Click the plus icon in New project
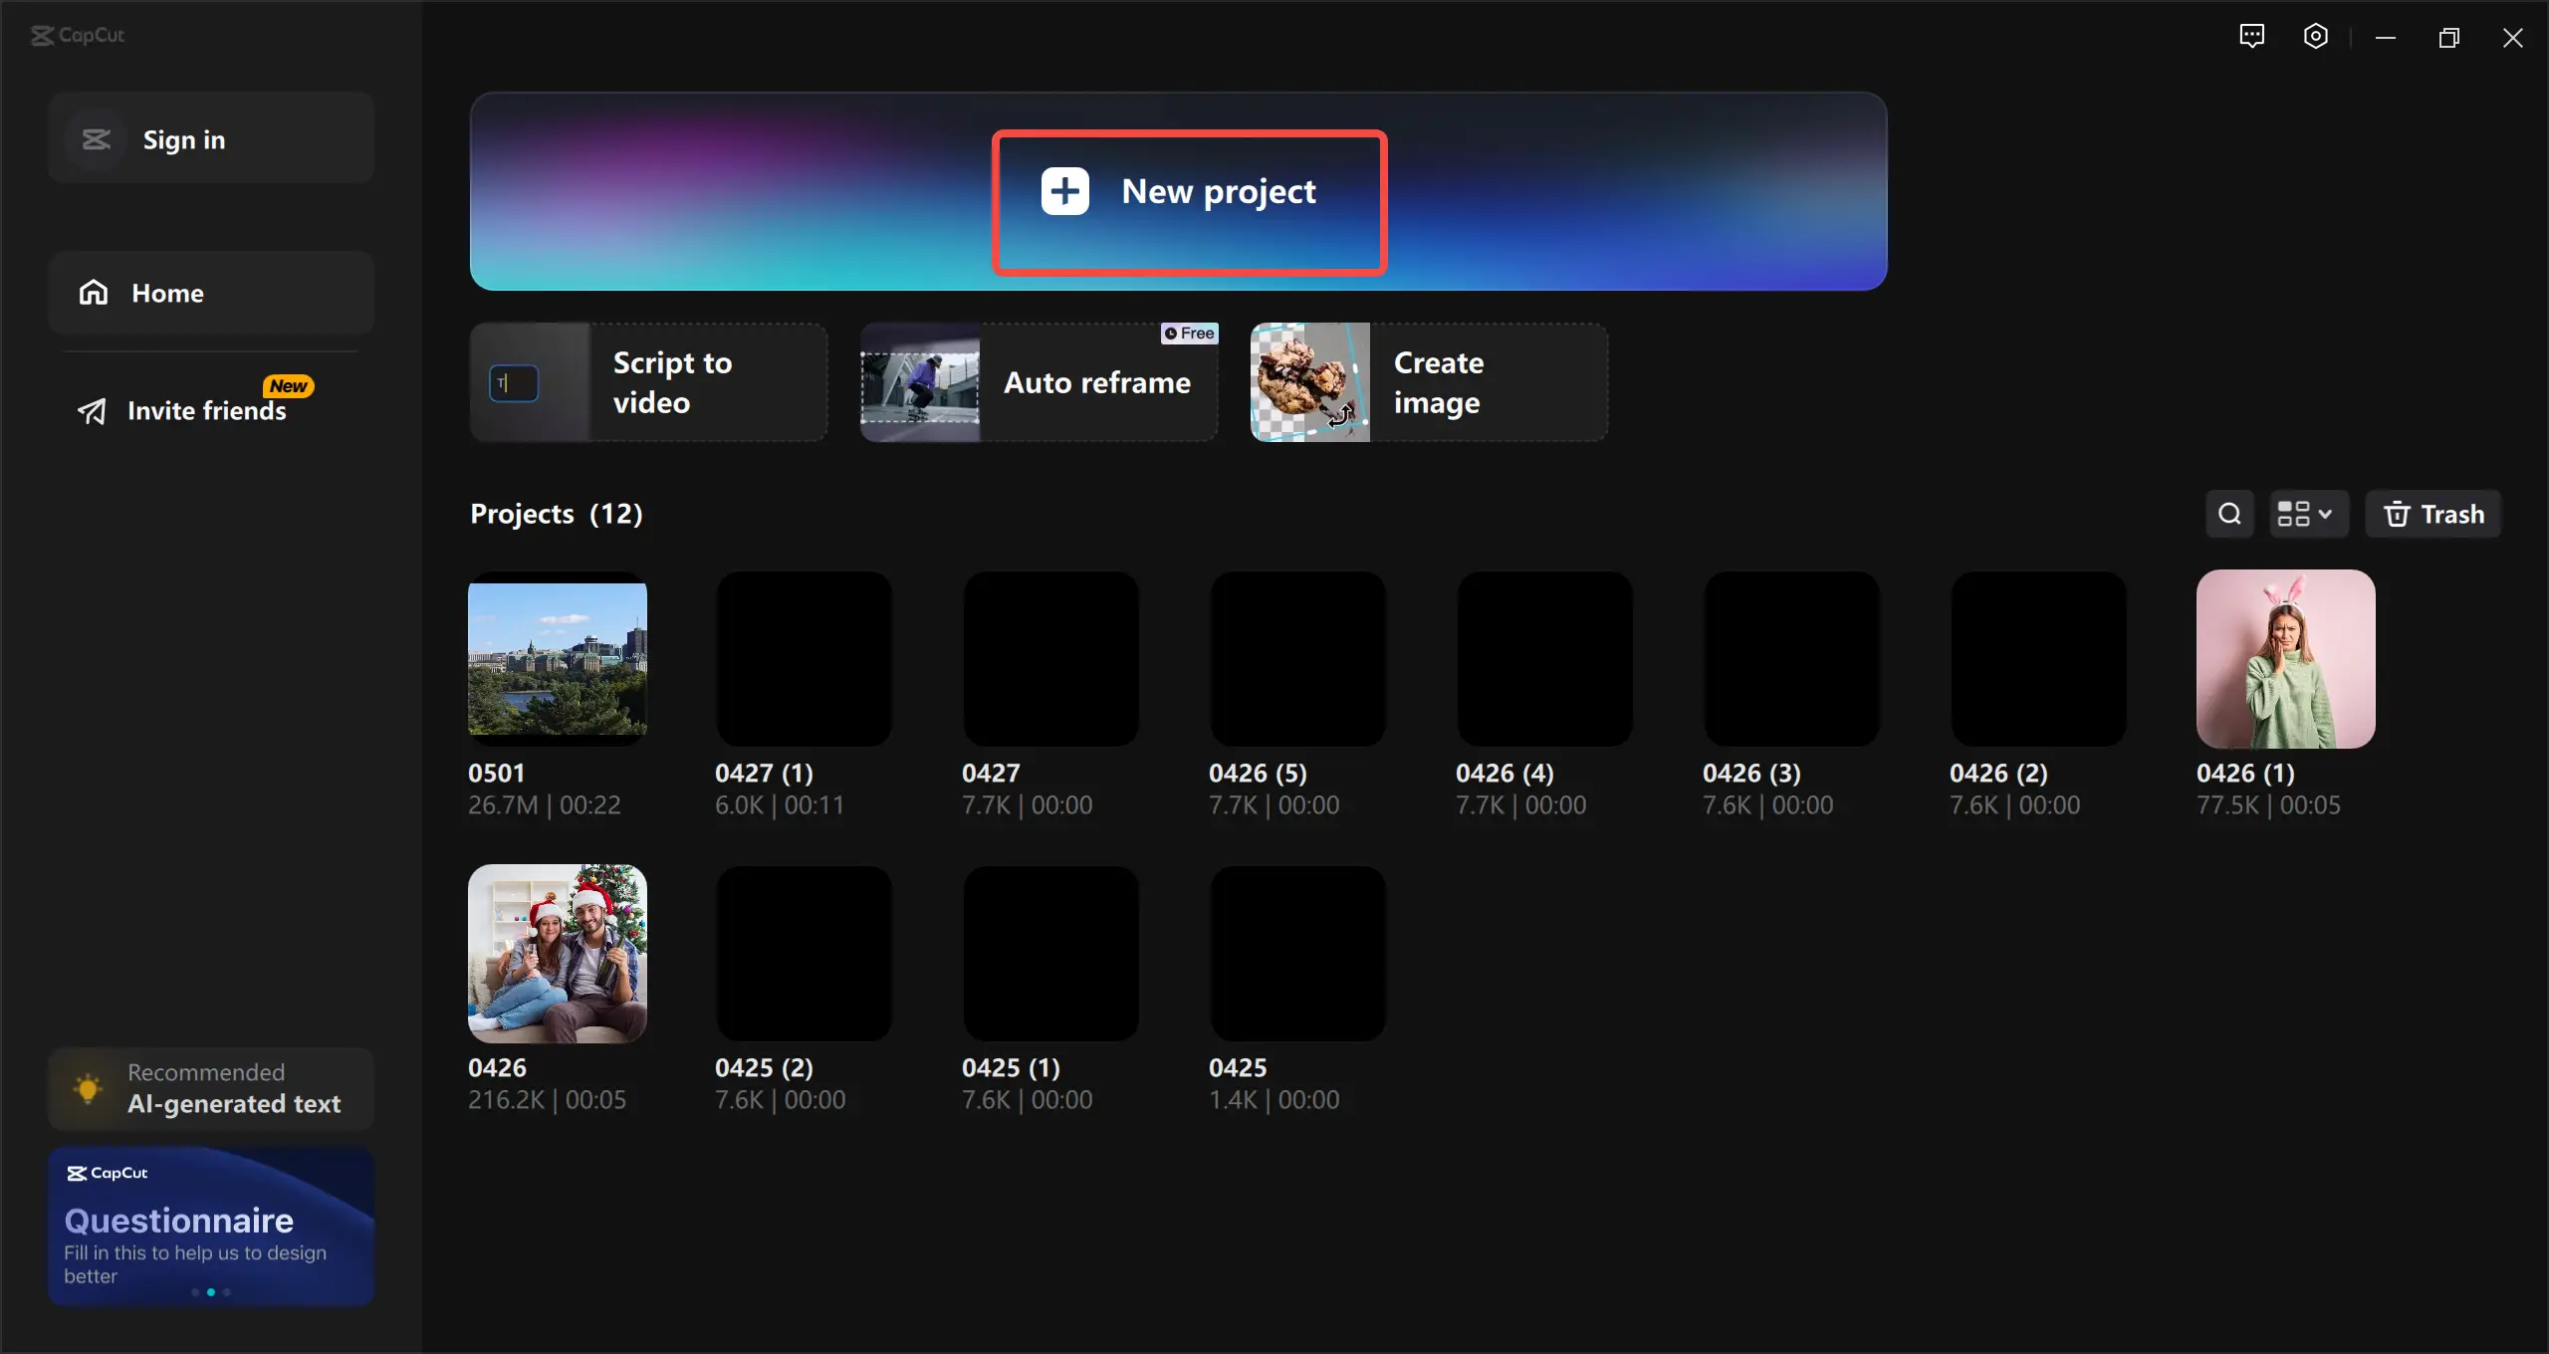The image size is (2549, 1354). [x=1064, y=191]
